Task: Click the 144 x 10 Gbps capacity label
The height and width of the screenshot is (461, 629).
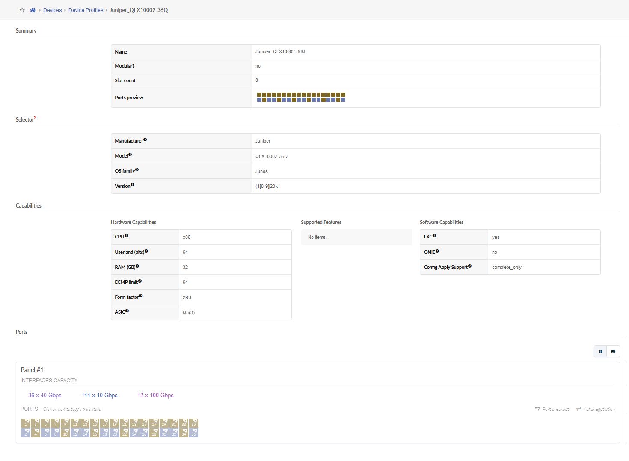Action: [100, 396]
